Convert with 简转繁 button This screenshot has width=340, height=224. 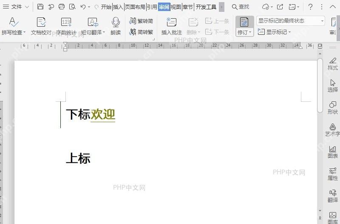point(141,32)
